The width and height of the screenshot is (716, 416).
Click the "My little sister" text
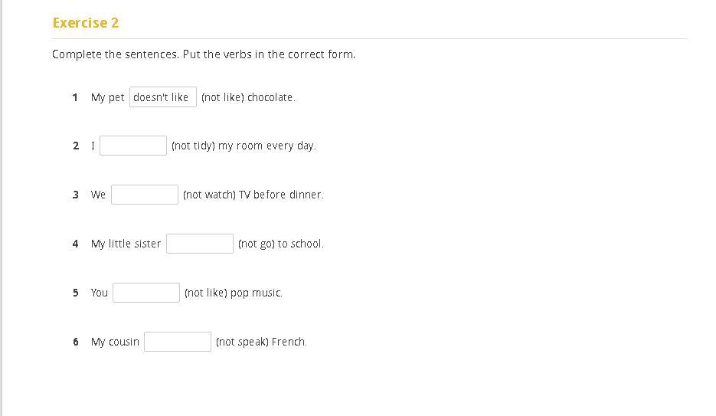[126, 244]
